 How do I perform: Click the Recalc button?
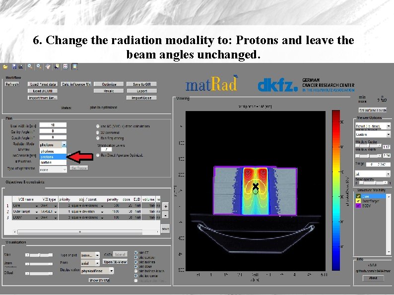pyautogui.click(x=109, y=91)
